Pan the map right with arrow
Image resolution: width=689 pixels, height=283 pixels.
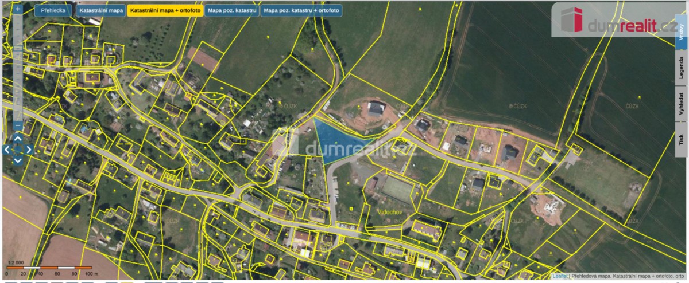[29, 150]
